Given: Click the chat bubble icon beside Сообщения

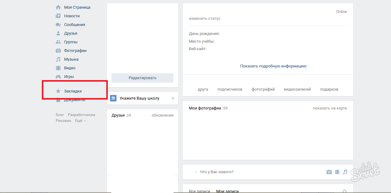Looking at the screenshot, I should pyautogui.click(x=58, y=24).
